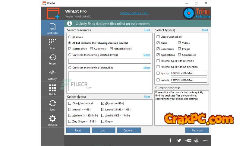Click the WinExt Pro logo in the header

pyautogui.click(x=53, y=13)
